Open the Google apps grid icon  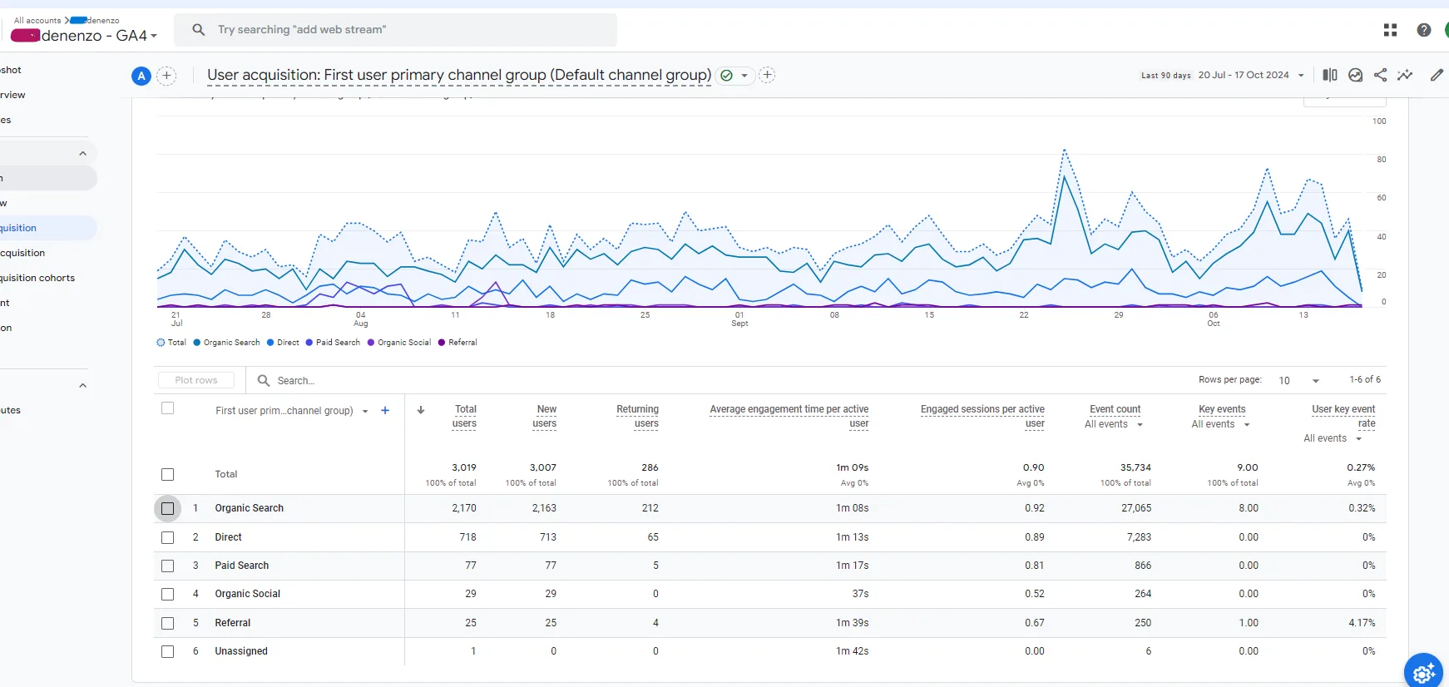[x=1390, y=30]
